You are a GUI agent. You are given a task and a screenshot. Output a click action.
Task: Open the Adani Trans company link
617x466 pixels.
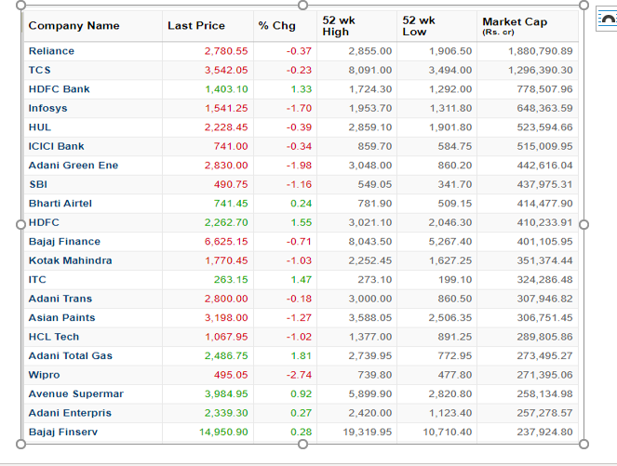60,299
